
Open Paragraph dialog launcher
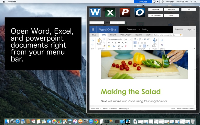point(149,49)
